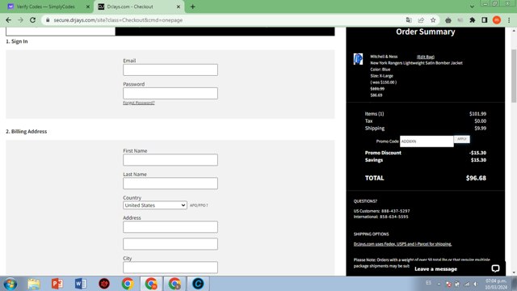Open the first Chrome taskbar icon
The width and height of the screenshot is (517, 291).
coord(128,284)
